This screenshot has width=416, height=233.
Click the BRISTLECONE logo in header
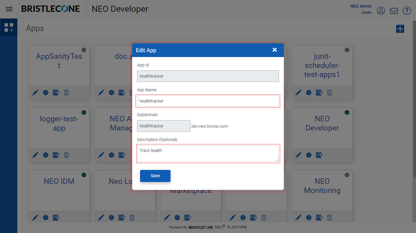pyautogui.click(x=51, y=9)
